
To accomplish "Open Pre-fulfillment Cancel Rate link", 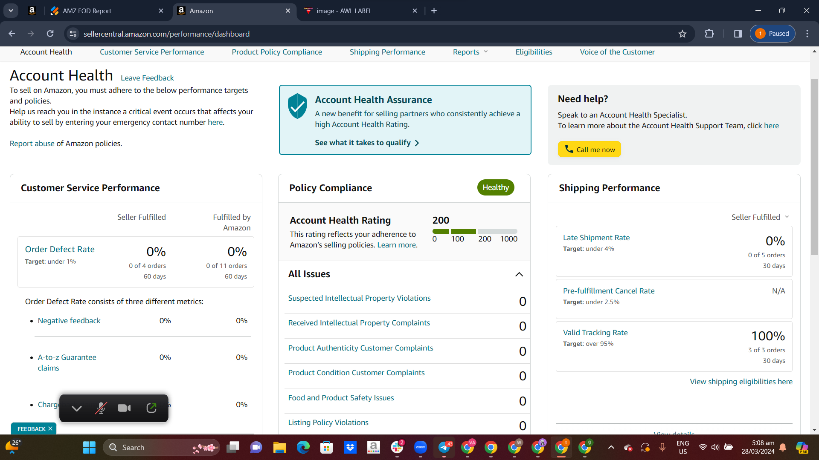I will click(x=609, y=291).
